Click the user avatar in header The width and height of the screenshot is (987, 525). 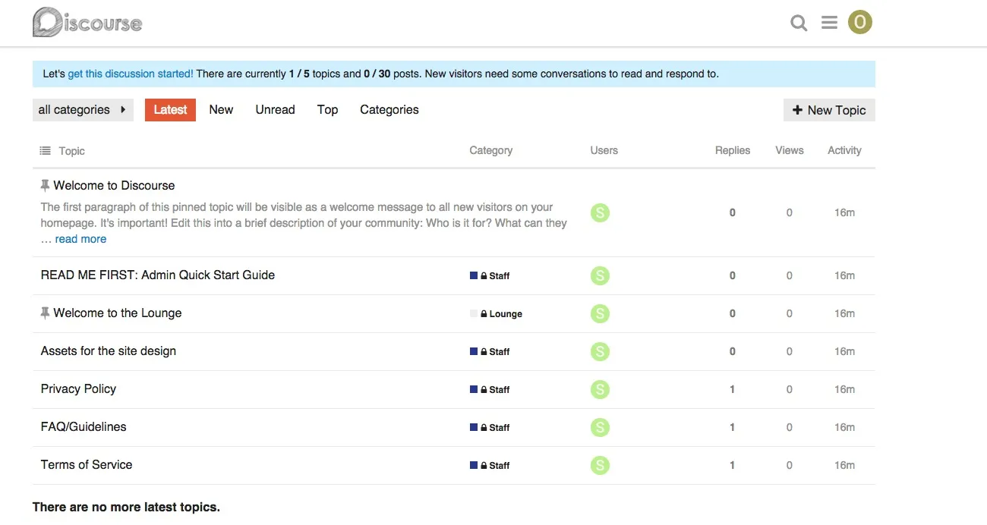(860, 23)
